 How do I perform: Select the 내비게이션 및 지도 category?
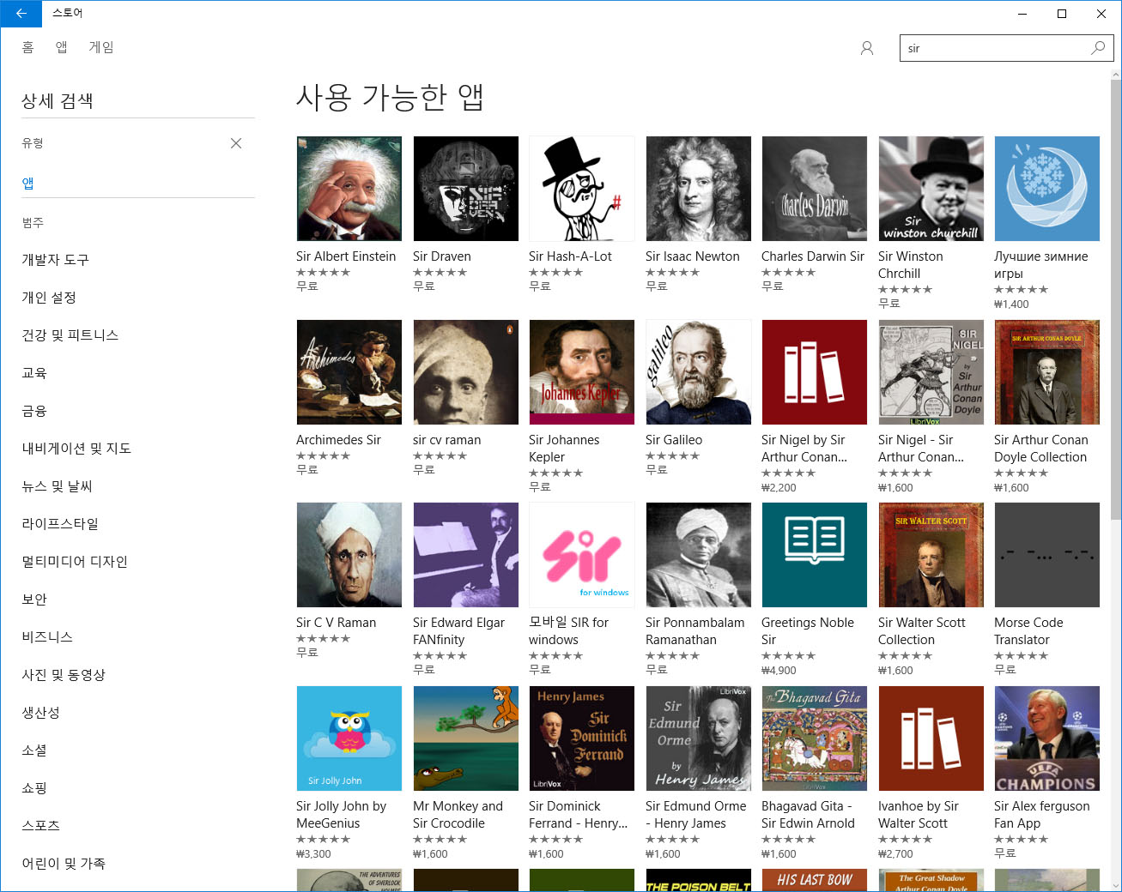[76, 449]
